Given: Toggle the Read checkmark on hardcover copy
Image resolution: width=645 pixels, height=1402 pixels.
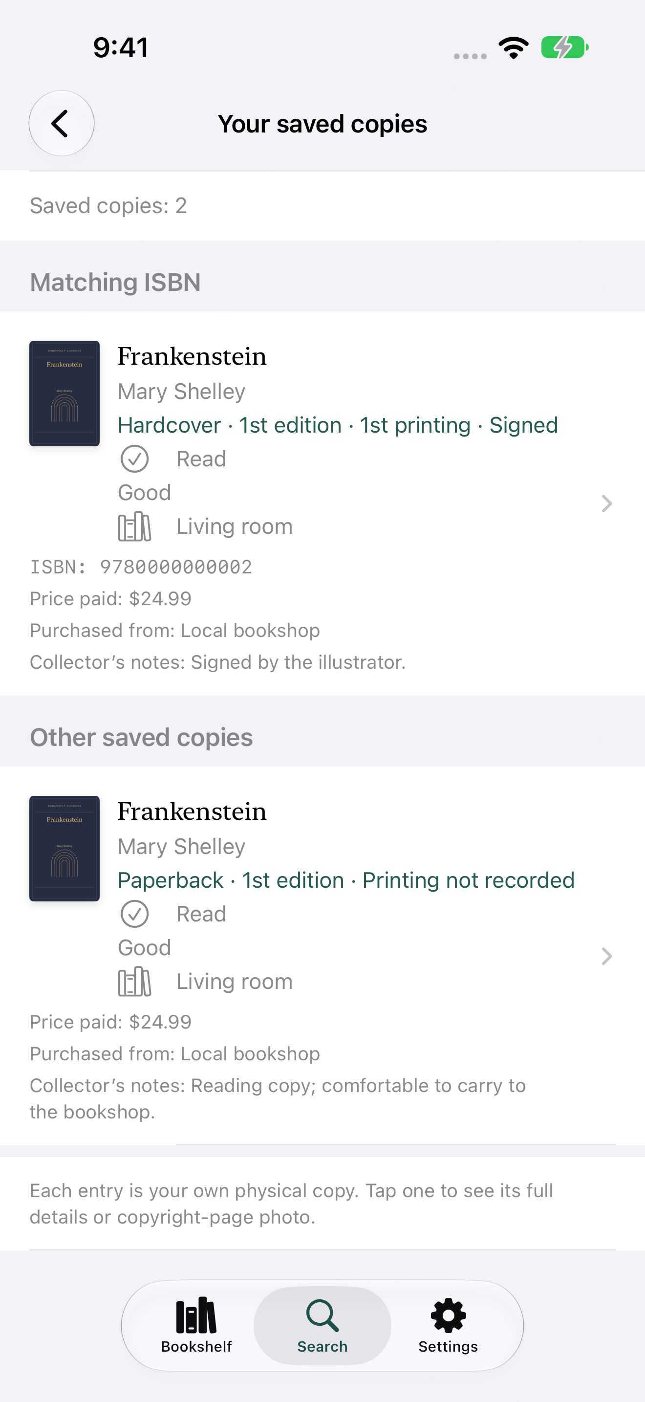Looking at the screenshot, I should (134, 459).
